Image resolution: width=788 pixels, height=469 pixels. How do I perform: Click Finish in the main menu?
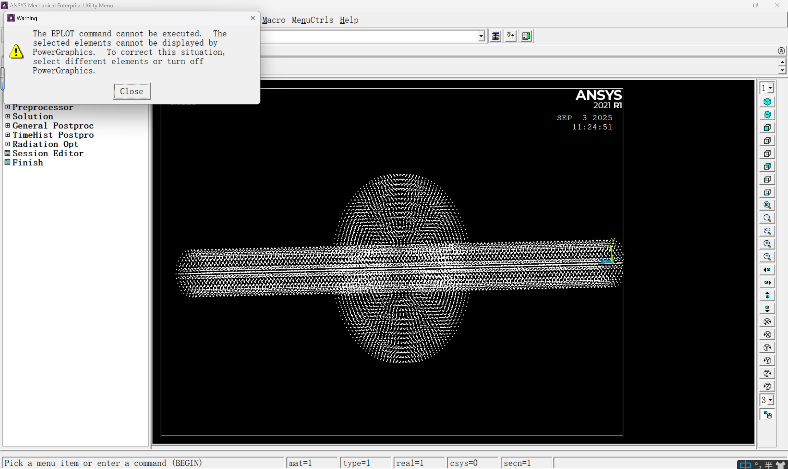[x=27, y=163]
